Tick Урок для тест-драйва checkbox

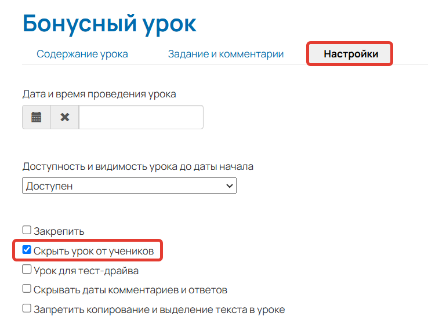(x=27, y=270)
